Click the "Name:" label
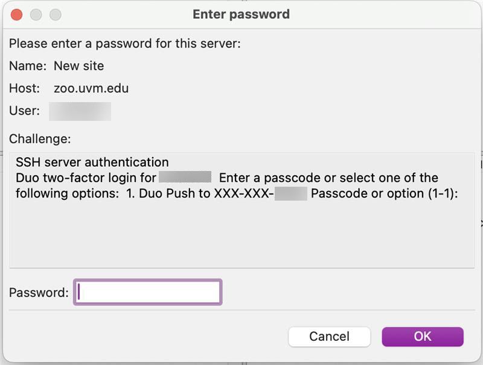483x365 pixels. 28,66
